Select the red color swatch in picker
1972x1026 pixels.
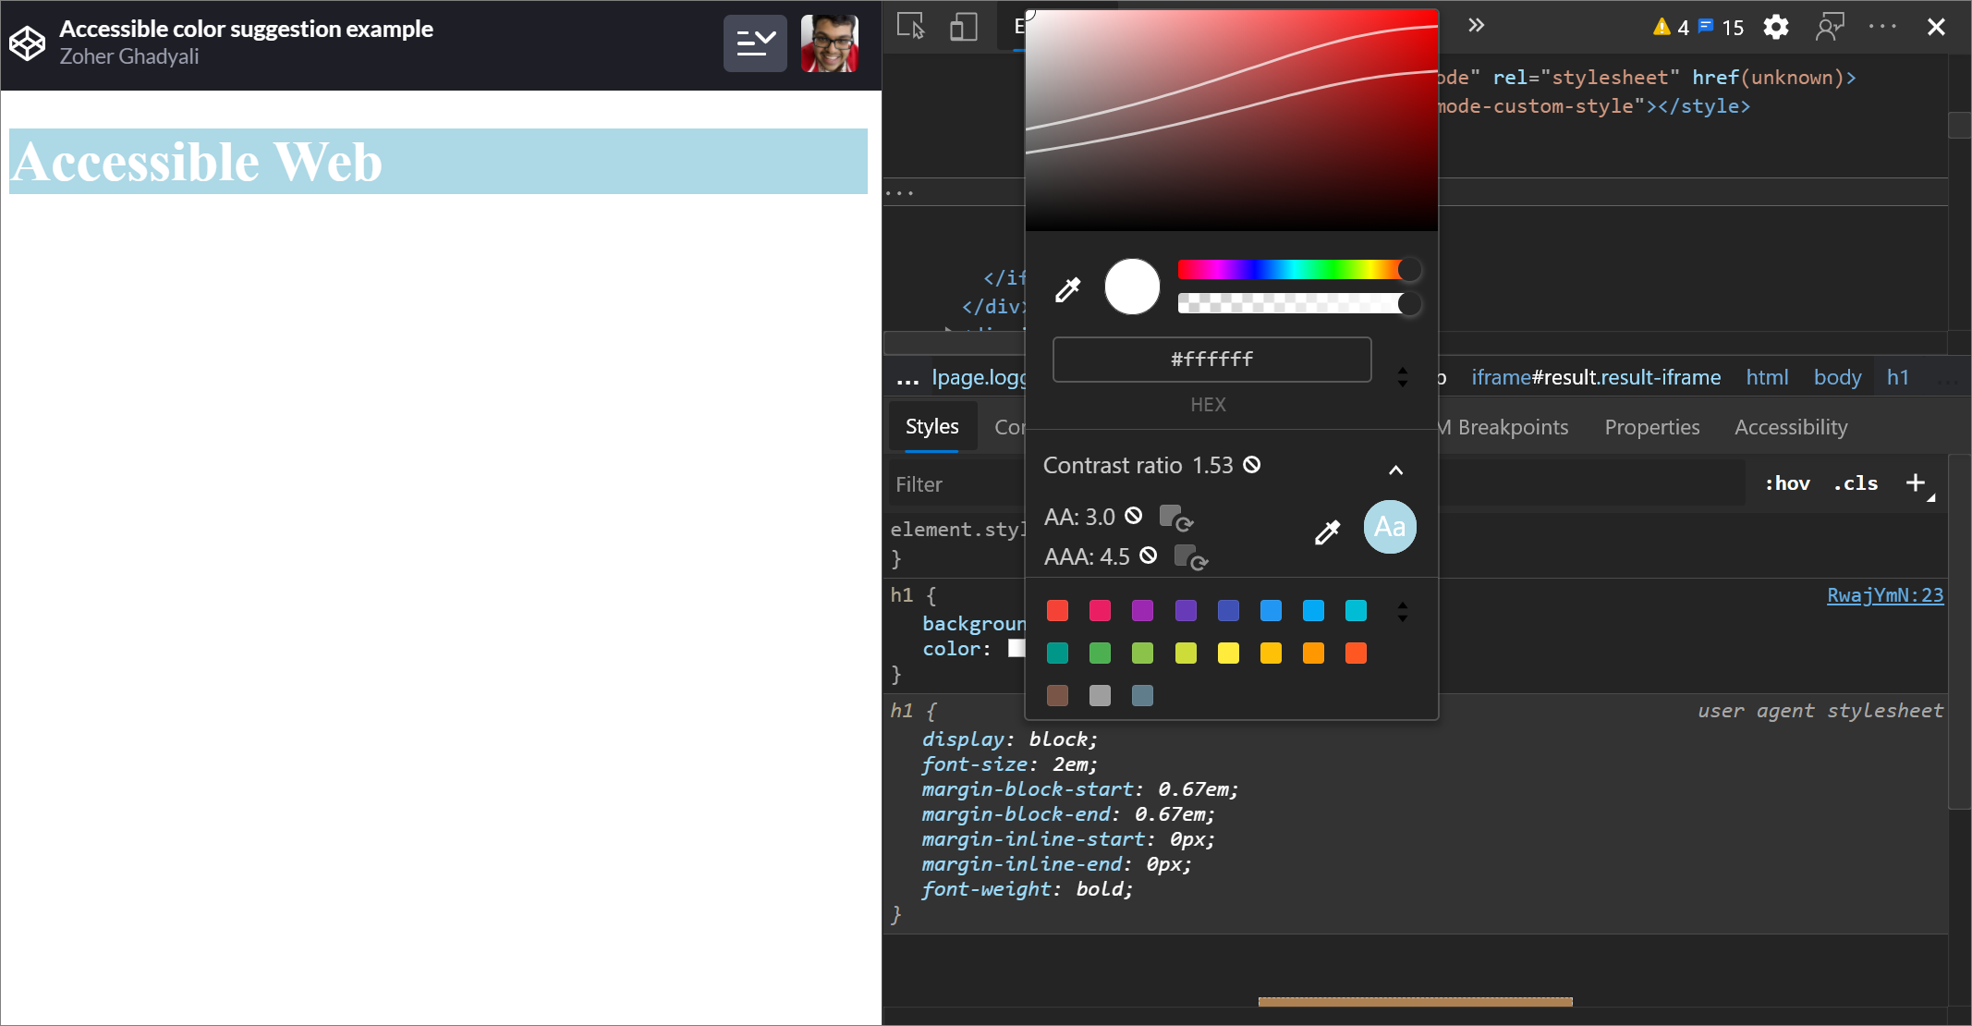[1058, 610]
